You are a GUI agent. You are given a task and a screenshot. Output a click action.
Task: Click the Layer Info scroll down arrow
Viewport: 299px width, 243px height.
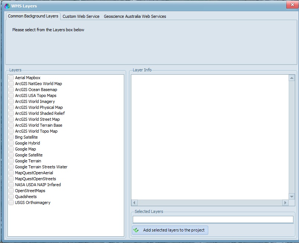point(292,196)
